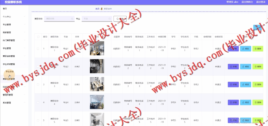This screenshot has height=126, width=268.
Task: Click the magnifier icon in 专业 search field
Action: pos(109,19)
